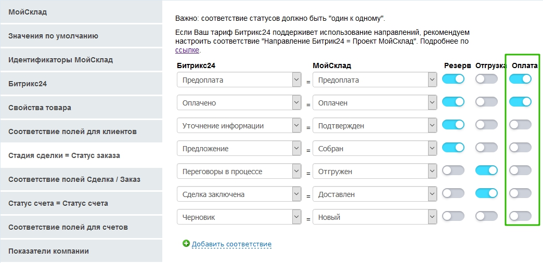This screenshot has height=263, width=543.
Task: Toggle Резерв switch for Предоплата row
Action: tap(452, 79)
